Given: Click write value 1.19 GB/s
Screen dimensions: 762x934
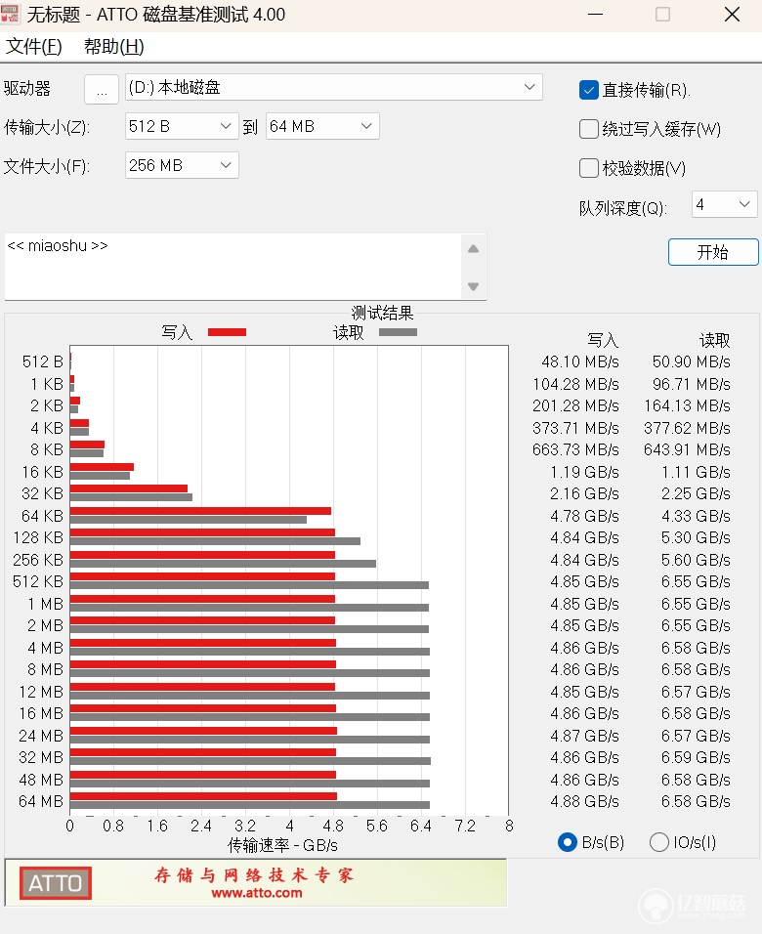Looking at the screenshot, I should point(584,472).
